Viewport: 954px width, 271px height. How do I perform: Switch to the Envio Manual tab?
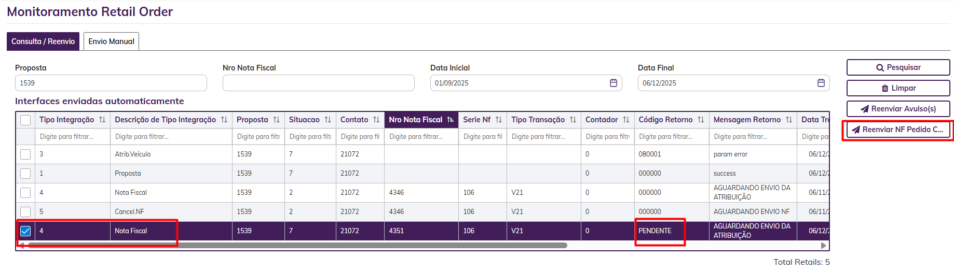pyautogui.click(x=111, y=41)
